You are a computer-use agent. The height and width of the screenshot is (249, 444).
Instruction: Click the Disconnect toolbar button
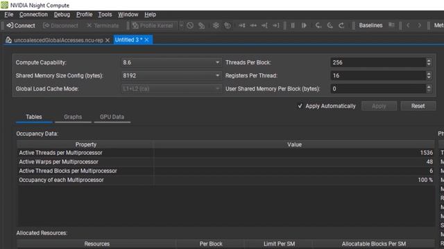(60, 26)
